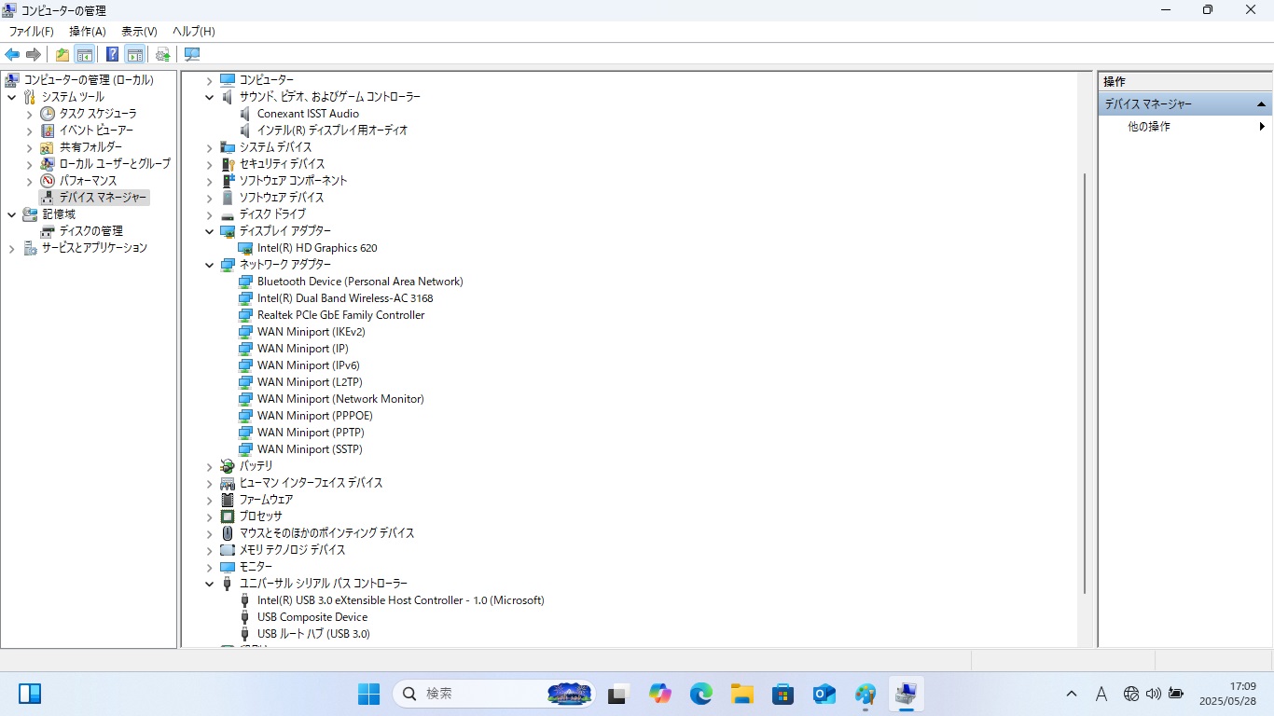The height and width of the screenshot is (716, 1274).
Task: Click the Forward arrow in toolbar
Action: point(34,54)
